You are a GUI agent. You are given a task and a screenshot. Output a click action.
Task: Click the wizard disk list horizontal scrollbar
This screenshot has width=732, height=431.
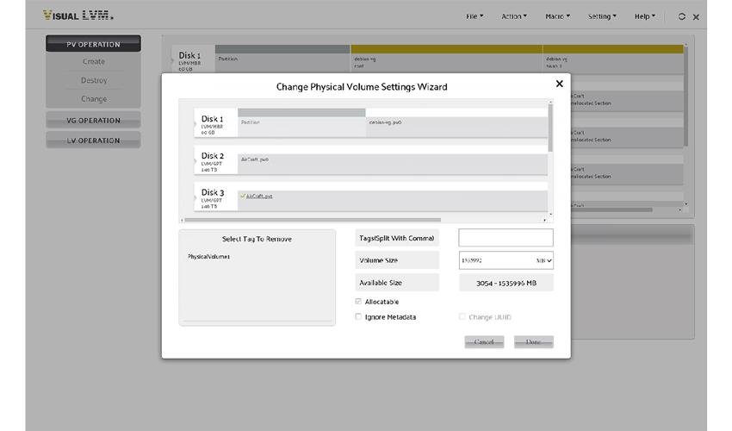[362, 220]
